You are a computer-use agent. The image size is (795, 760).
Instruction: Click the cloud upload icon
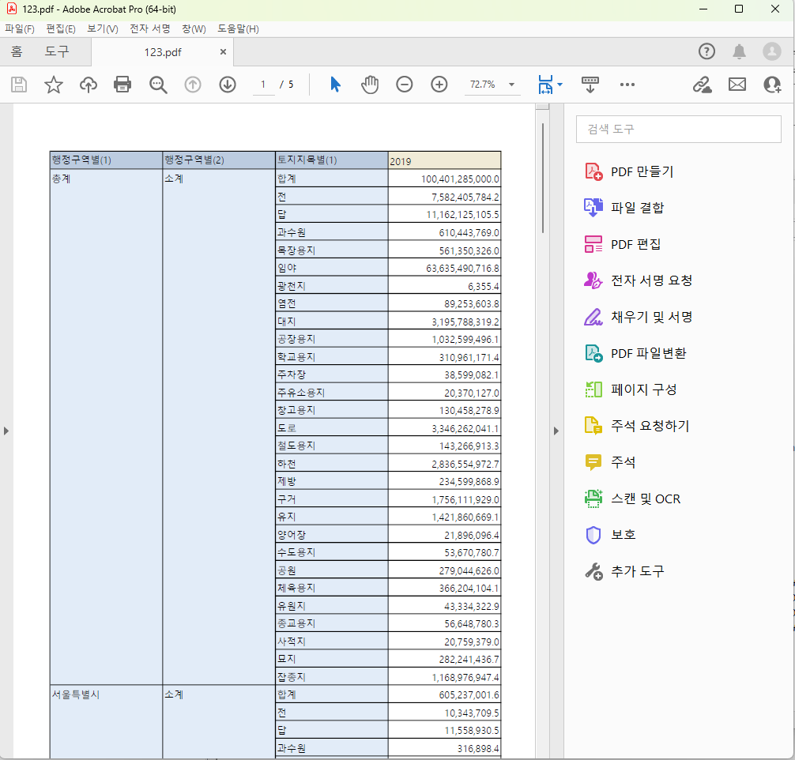[x=89, y=85]
